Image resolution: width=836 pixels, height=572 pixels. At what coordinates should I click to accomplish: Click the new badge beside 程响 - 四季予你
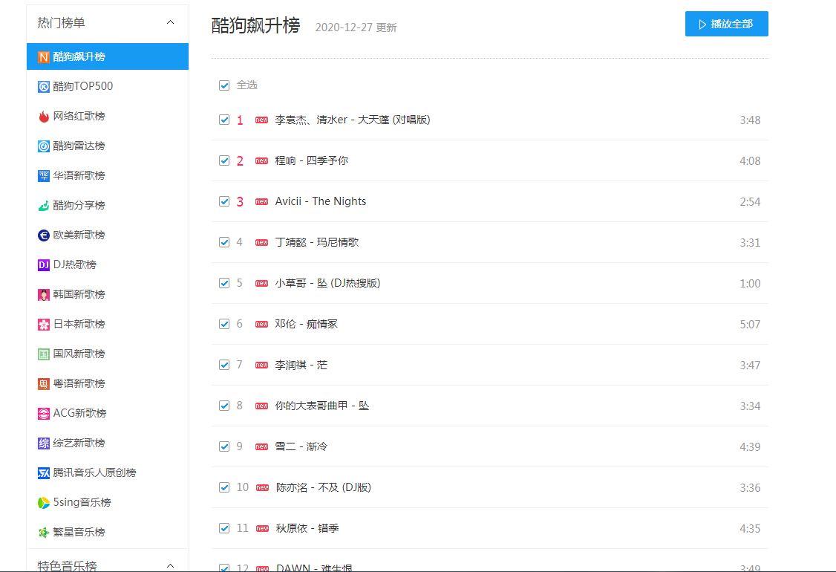[x=262, y=160]
